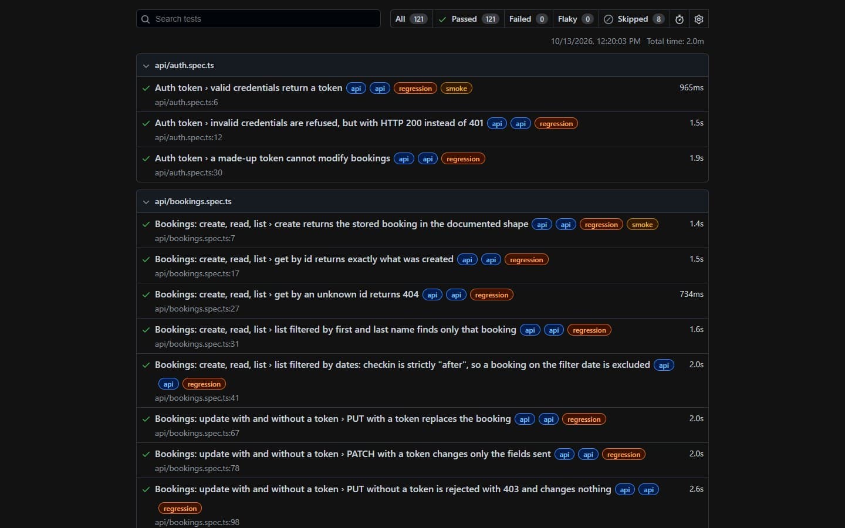Open test 'invalid credentials are refused' with HTTP 200

[319, 123]
